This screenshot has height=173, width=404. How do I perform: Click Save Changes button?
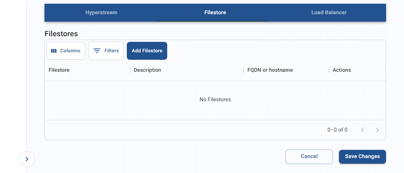coord(362,157)
